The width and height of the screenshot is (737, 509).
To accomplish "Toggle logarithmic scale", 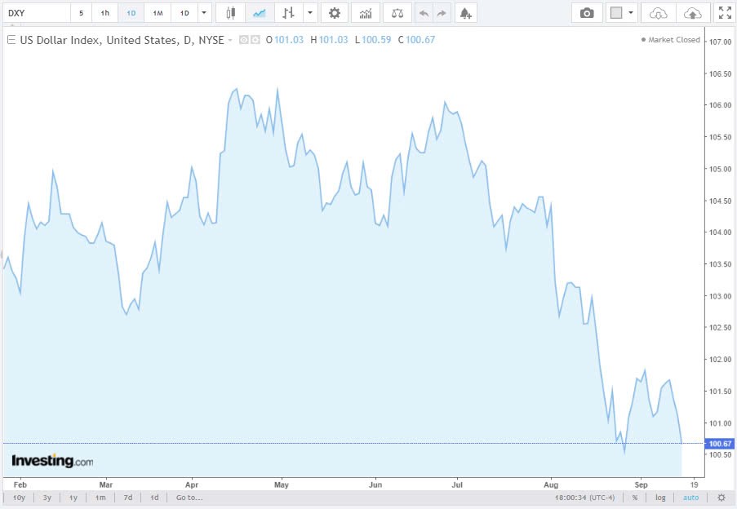I will 660,497.
